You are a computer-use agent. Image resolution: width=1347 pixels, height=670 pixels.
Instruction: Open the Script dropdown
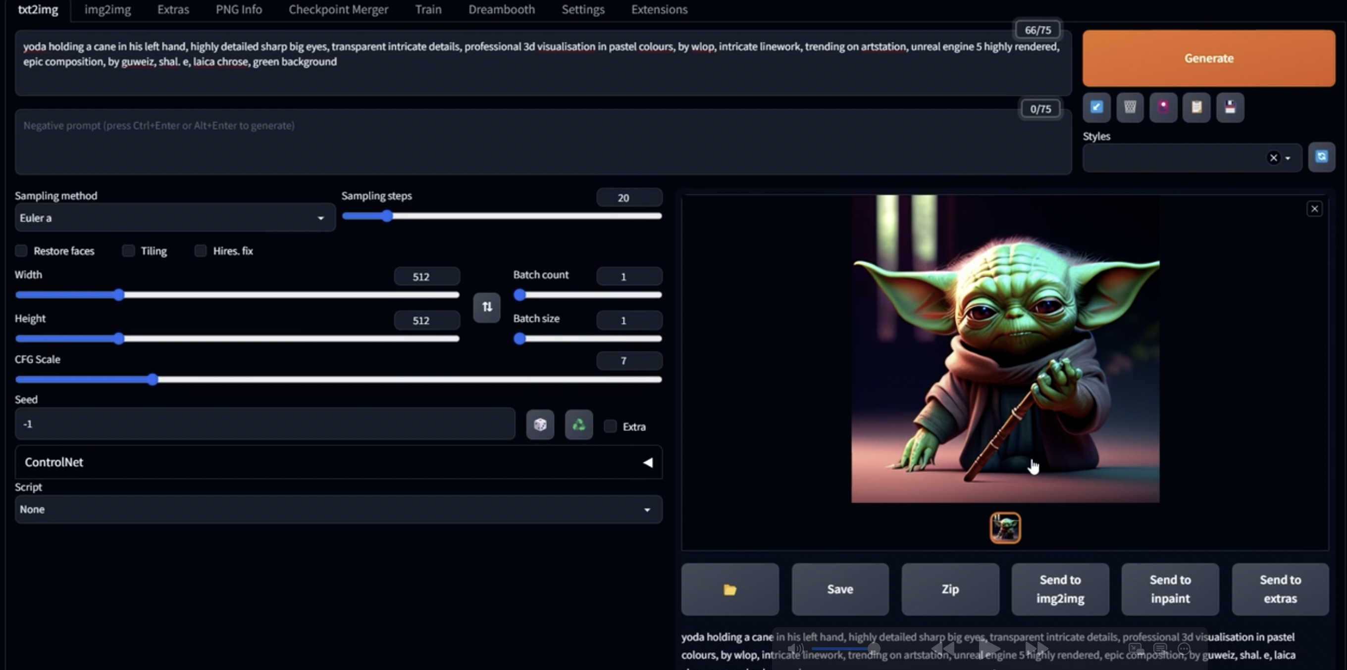tap(338, 509)
